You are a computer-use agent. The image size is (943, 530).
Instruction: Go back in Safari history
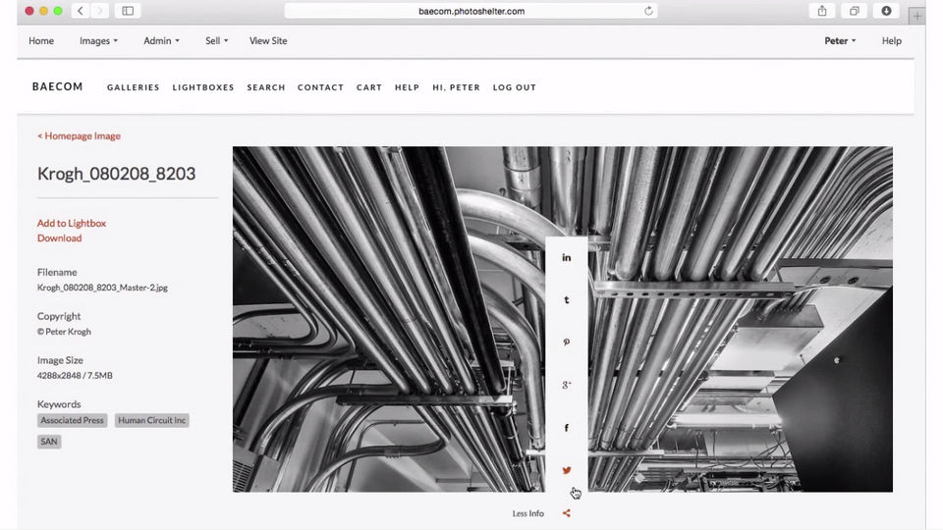coord(80,11)
